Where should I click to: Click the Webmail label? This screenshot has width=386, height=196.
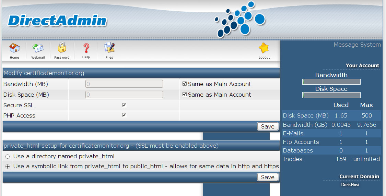click(x=38, y=58)
